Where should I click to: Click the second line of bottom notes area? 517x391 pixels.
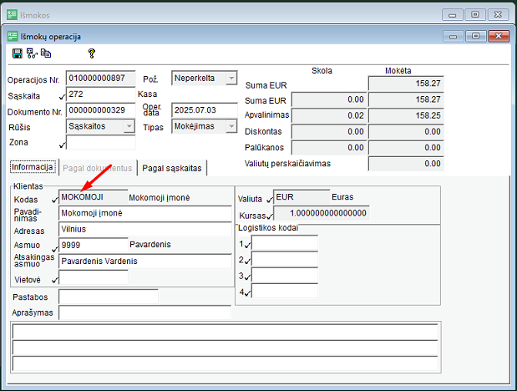tap(226, 348)
